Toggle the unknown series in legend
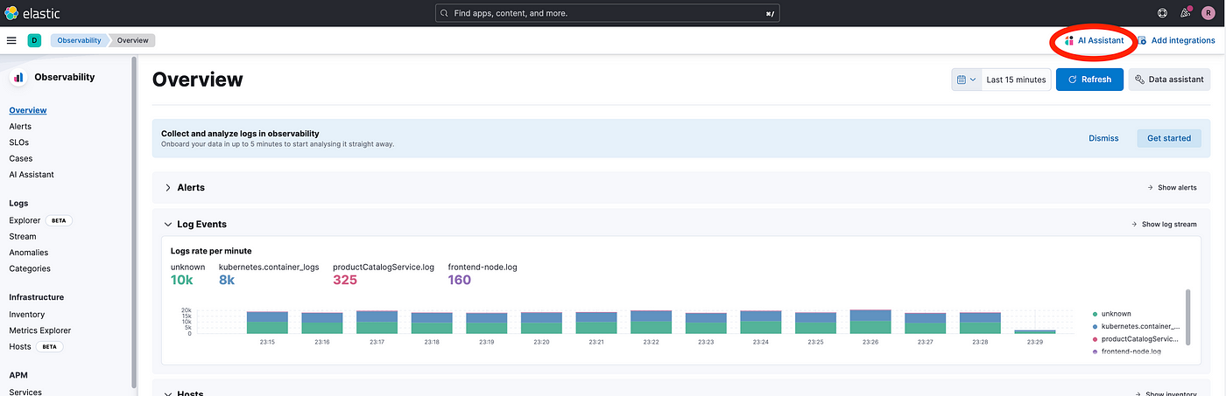 coord(1116,314)
